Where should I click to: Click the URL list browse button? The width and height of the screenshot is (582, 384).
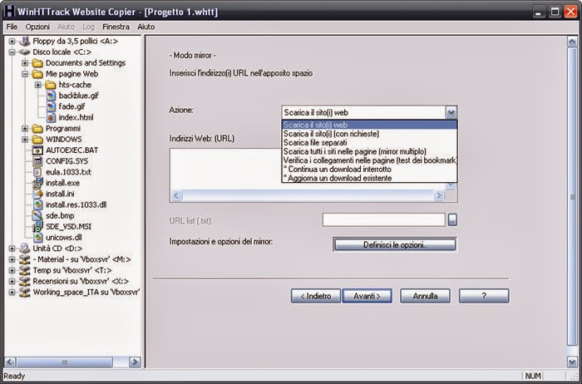(452, 220)
